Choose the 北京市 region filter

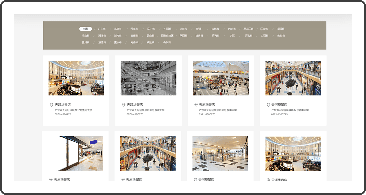(118, 29)
